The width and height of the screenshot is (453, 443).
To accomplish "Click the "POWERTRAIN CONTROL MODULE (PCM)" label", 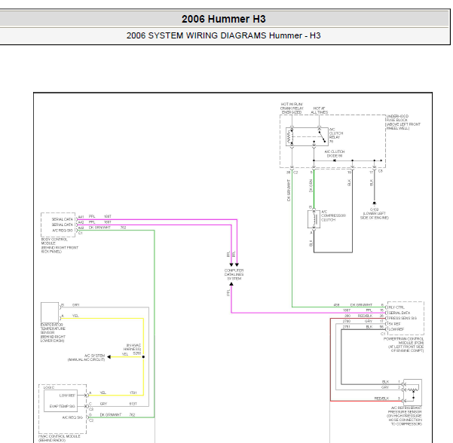I will [x=403, y=341].
